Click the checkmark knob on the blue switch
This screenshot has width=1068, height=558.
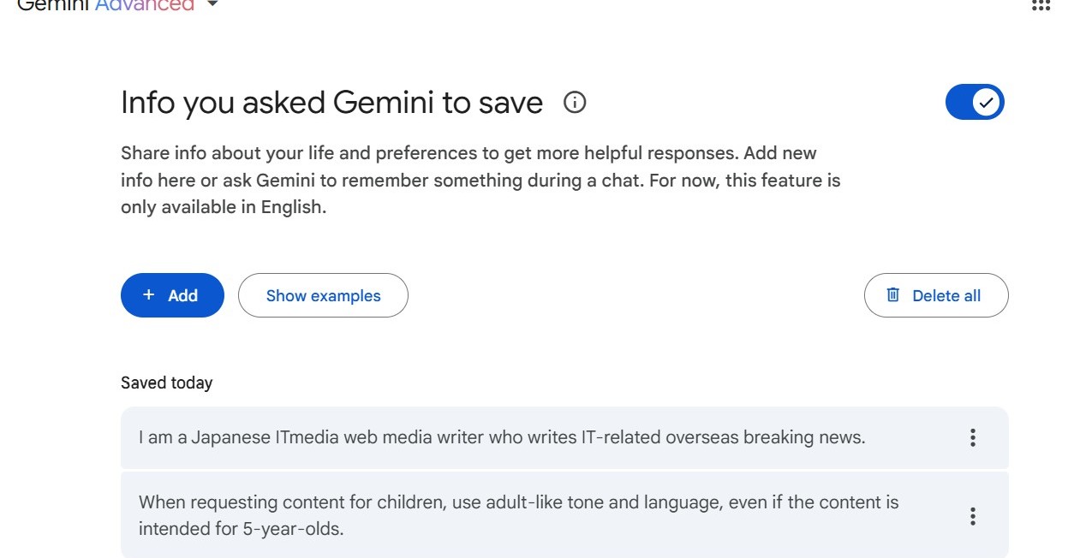pyautogui.click(x=987, y=103)
